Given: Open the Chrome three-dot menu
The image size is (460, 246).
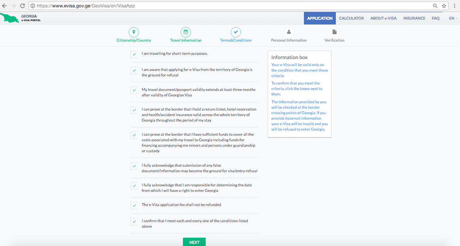Looking at the screenshot, I should click(455, 6).
